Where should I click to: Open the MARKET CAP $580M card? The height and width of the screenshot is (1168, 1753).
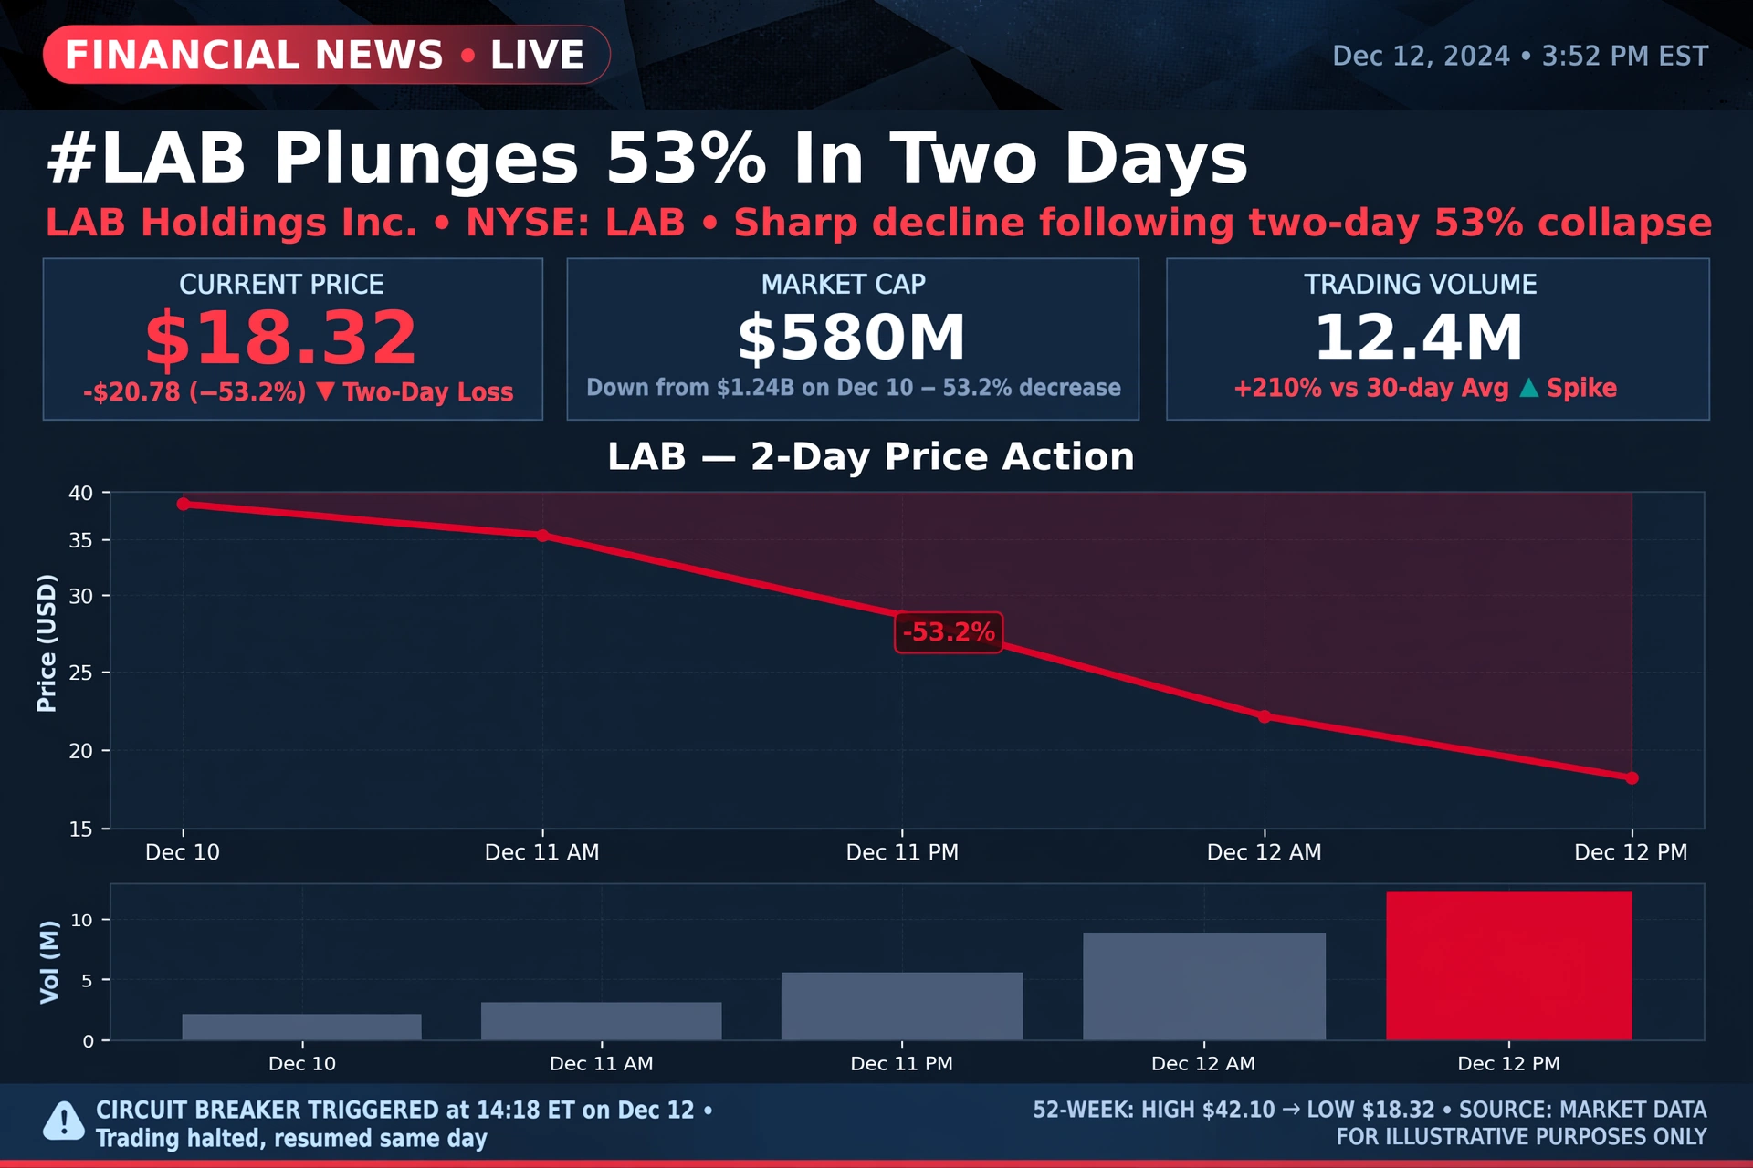853,339
